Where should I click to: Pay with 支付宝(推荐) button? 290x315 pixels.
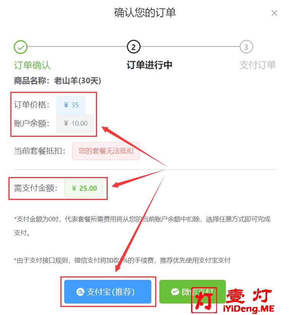pyautogui.click(x=108, y=292)
